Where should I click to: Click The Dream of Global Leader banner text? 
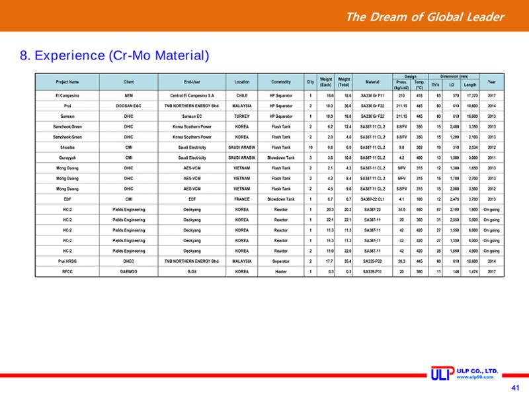(425, 17)
